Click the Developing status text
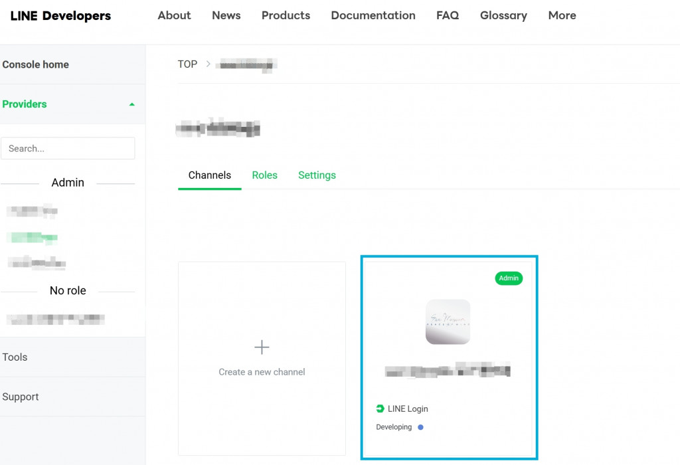 394,427
